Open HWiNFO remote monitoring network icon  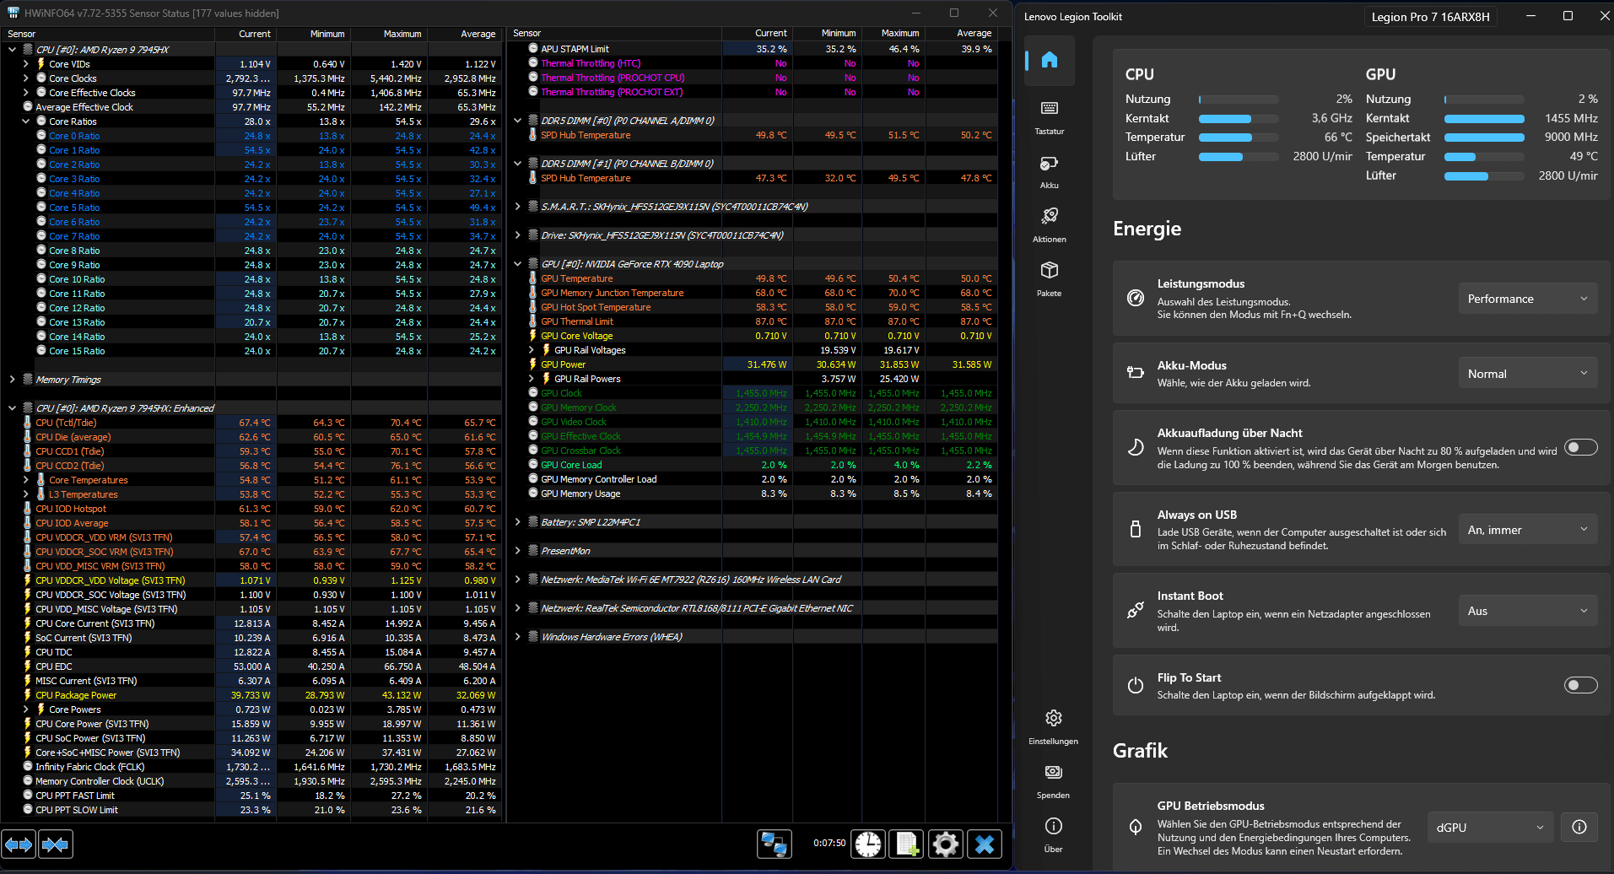[774, 844]
